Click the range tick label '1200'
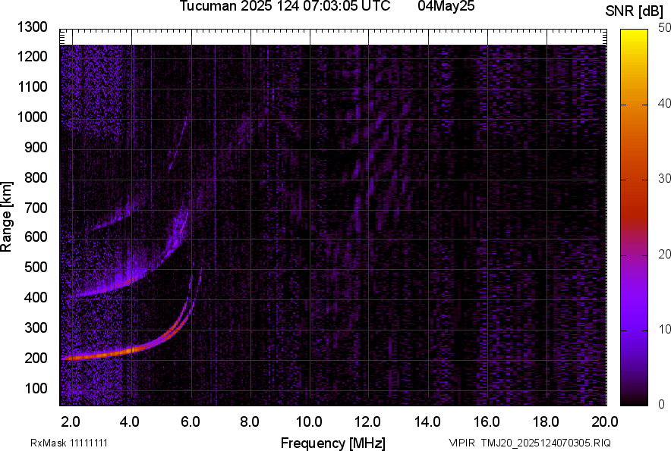671x451 pixels. (x=32, y=56)
